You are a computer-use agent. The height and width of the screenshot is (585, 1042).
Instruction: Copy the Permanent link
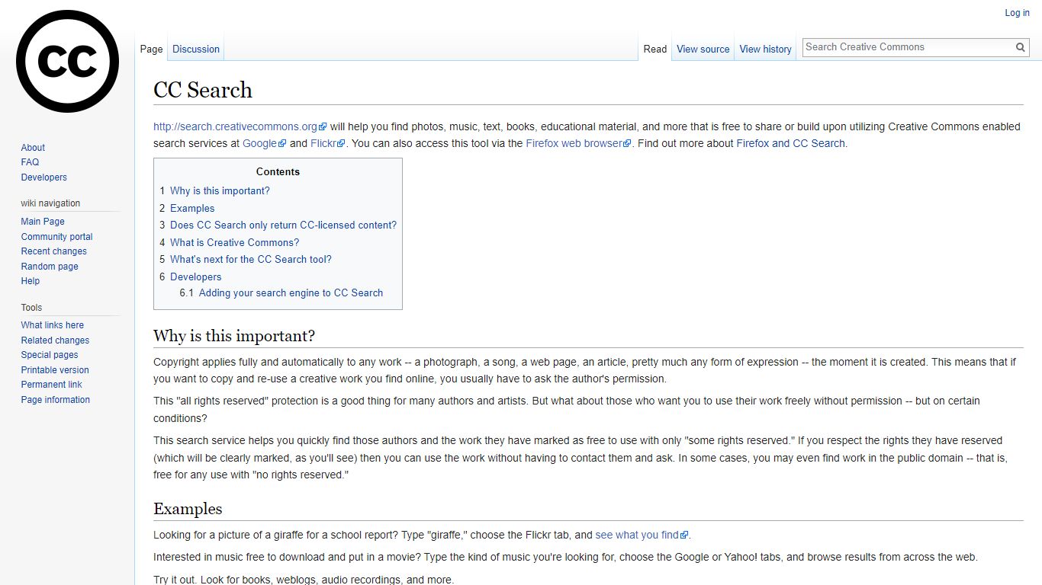(51, 385)
